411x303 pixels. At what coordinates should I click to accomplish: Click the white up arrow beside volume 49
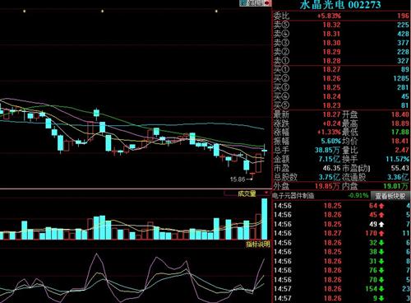click(x=381, y=224)
